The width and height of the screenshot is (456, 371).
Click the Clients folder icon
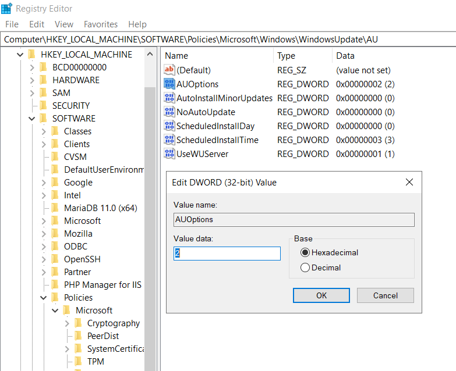pos(55,144)
